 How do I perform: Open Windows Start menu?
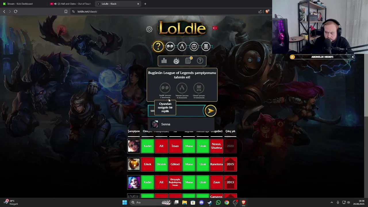pyautogui.click(x=124, y=202)
